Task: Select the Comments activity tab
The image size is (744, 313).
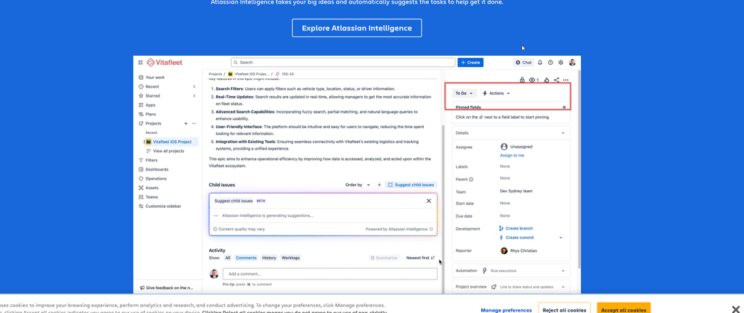Action: pos(247,258)
